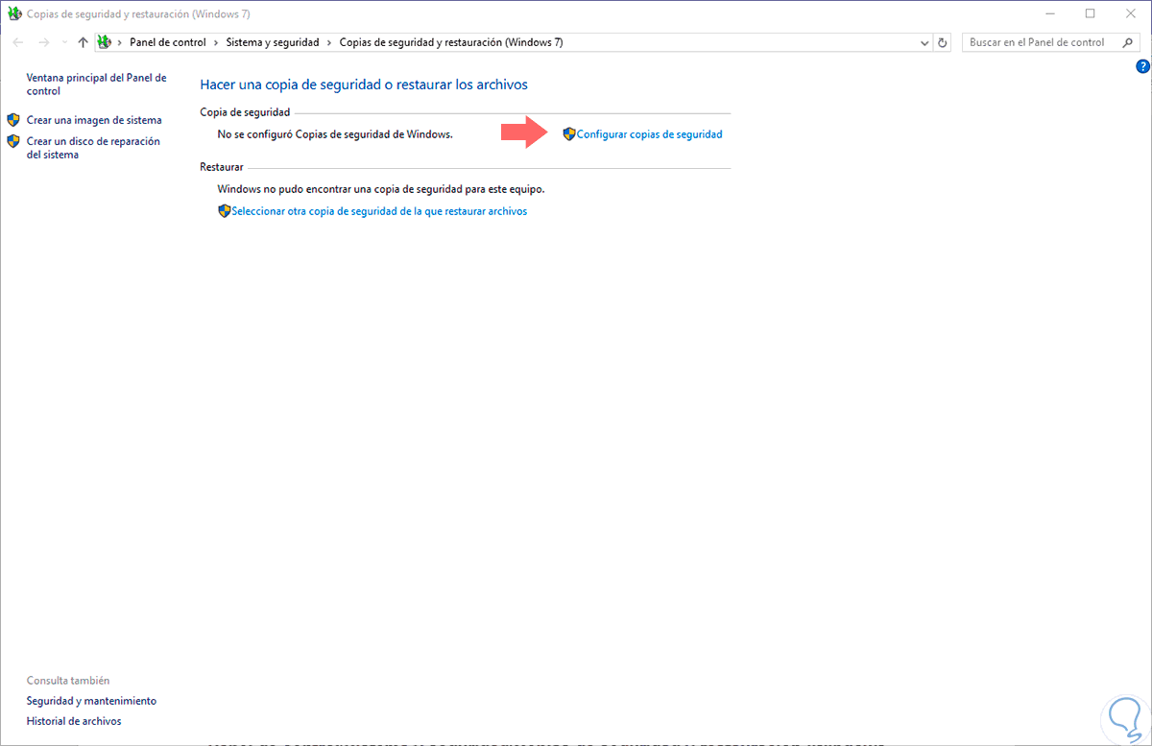This screenshot has width=1152, height=746.
Task: Click shield icon beside 'Crear una imagen de sistema'
Action: pyautogui.click(x=13, y=120)
